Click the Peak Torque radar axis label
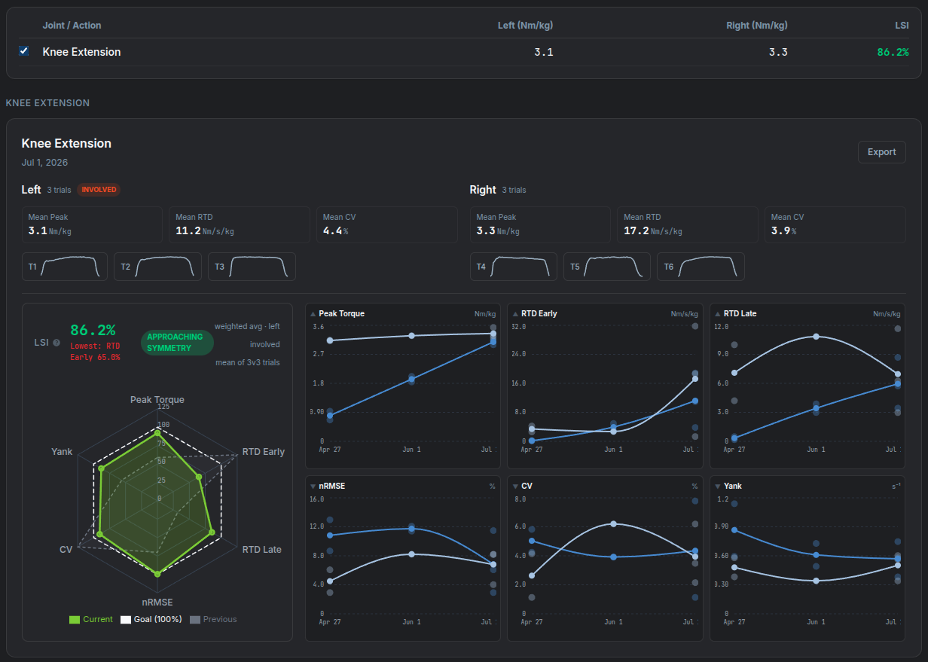The height and width of the screenshot is (662, 928). tap(157, 400)
